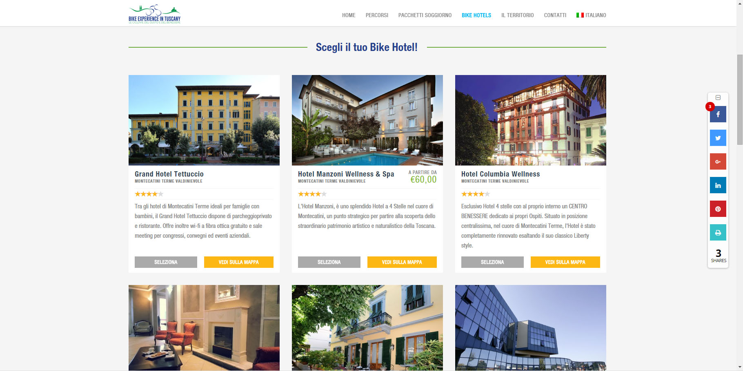
Task: Click the print icon in share bar
Action: pyautogui.click(x=718, y=232)
